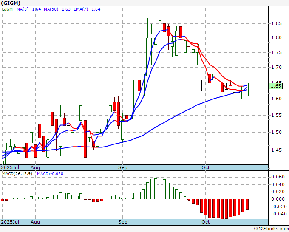The image size is (289, 232).
Task: Select the green GIGM legend label
Action: 7,9
